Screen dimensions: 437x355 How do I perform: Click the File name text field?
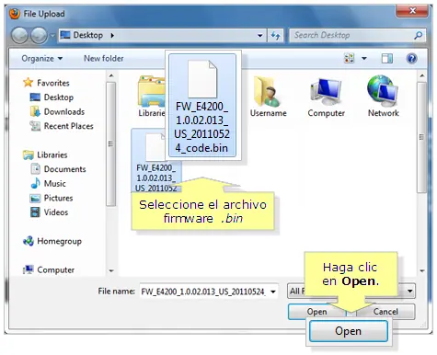click(x=203, y=292)
